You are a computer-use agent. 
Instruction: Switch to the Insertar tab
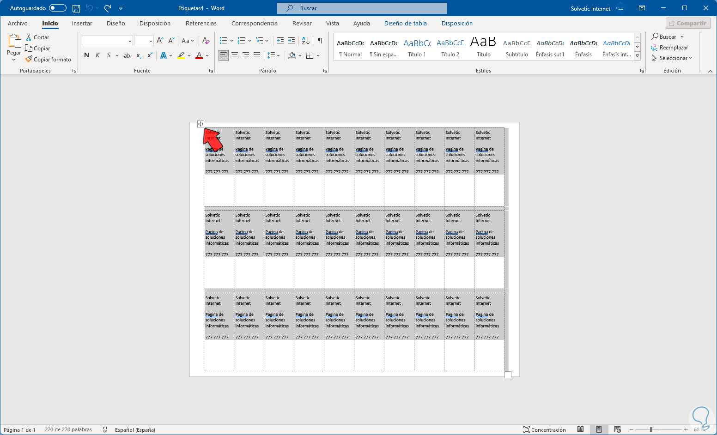82,23
